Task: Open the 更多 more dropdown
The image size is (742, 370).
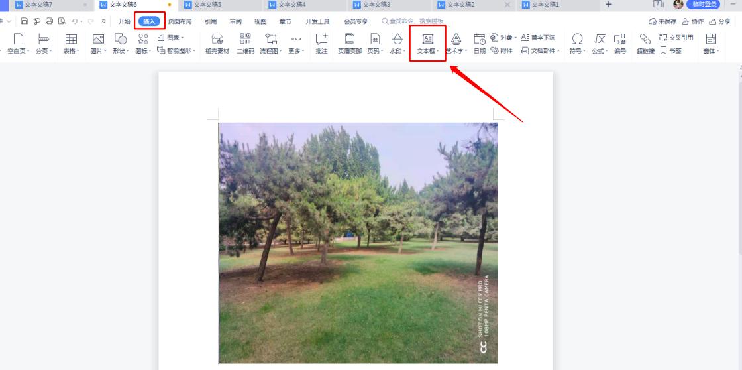Action: click(x=303, y=51)
